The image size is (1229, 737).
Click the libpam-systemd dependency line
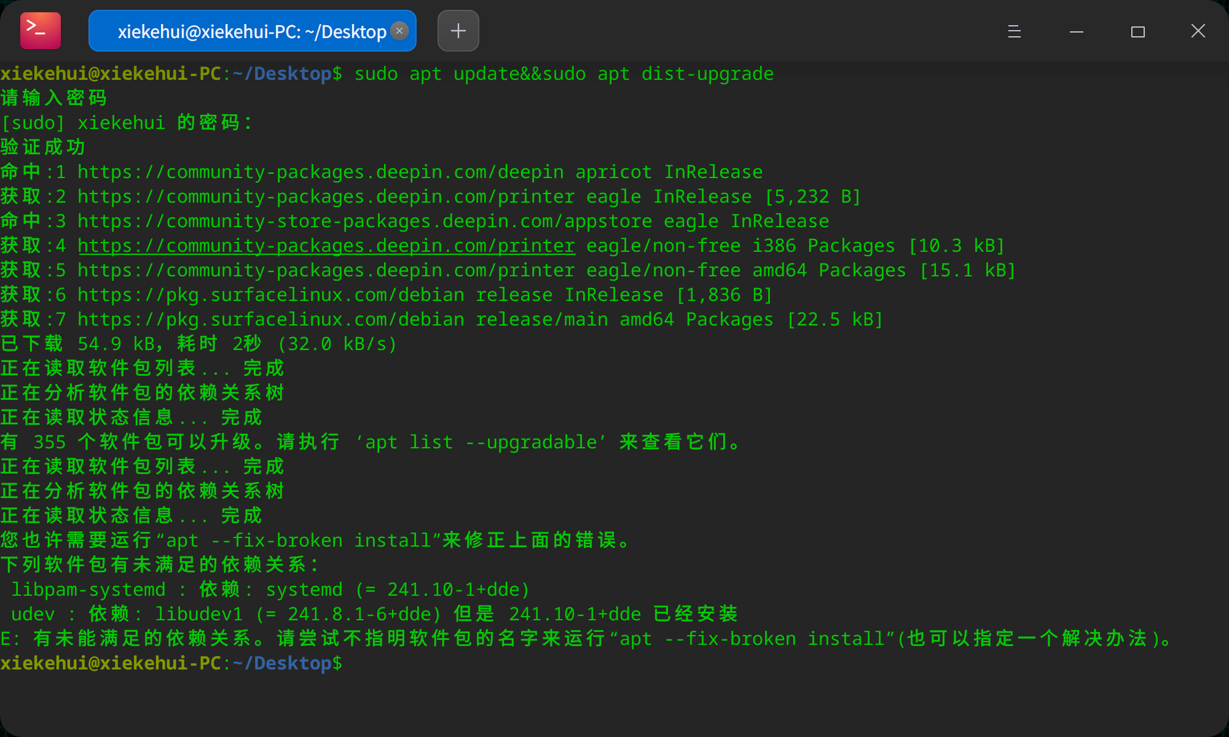(x=270, y=590)
